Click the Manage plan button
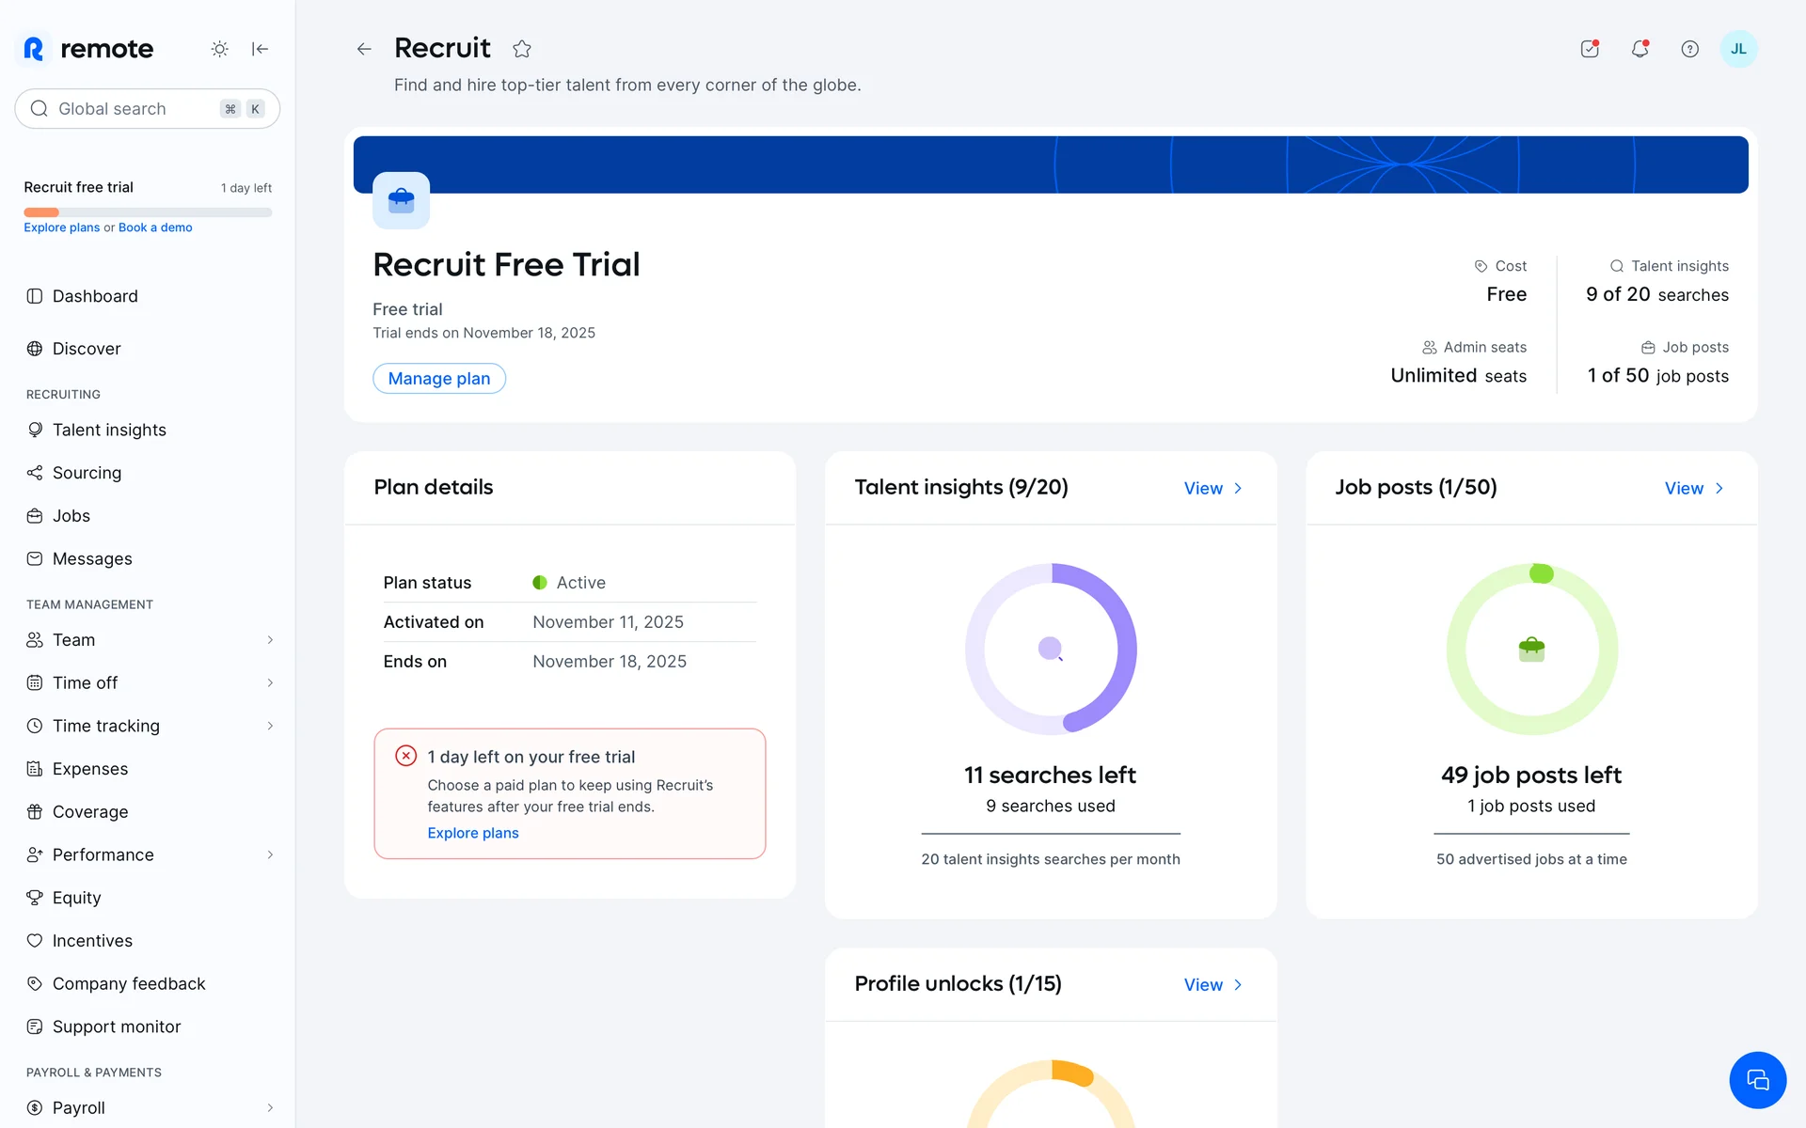This screenshot has width=1806, height=1128. pyautogui.click(x=438, y=378)
